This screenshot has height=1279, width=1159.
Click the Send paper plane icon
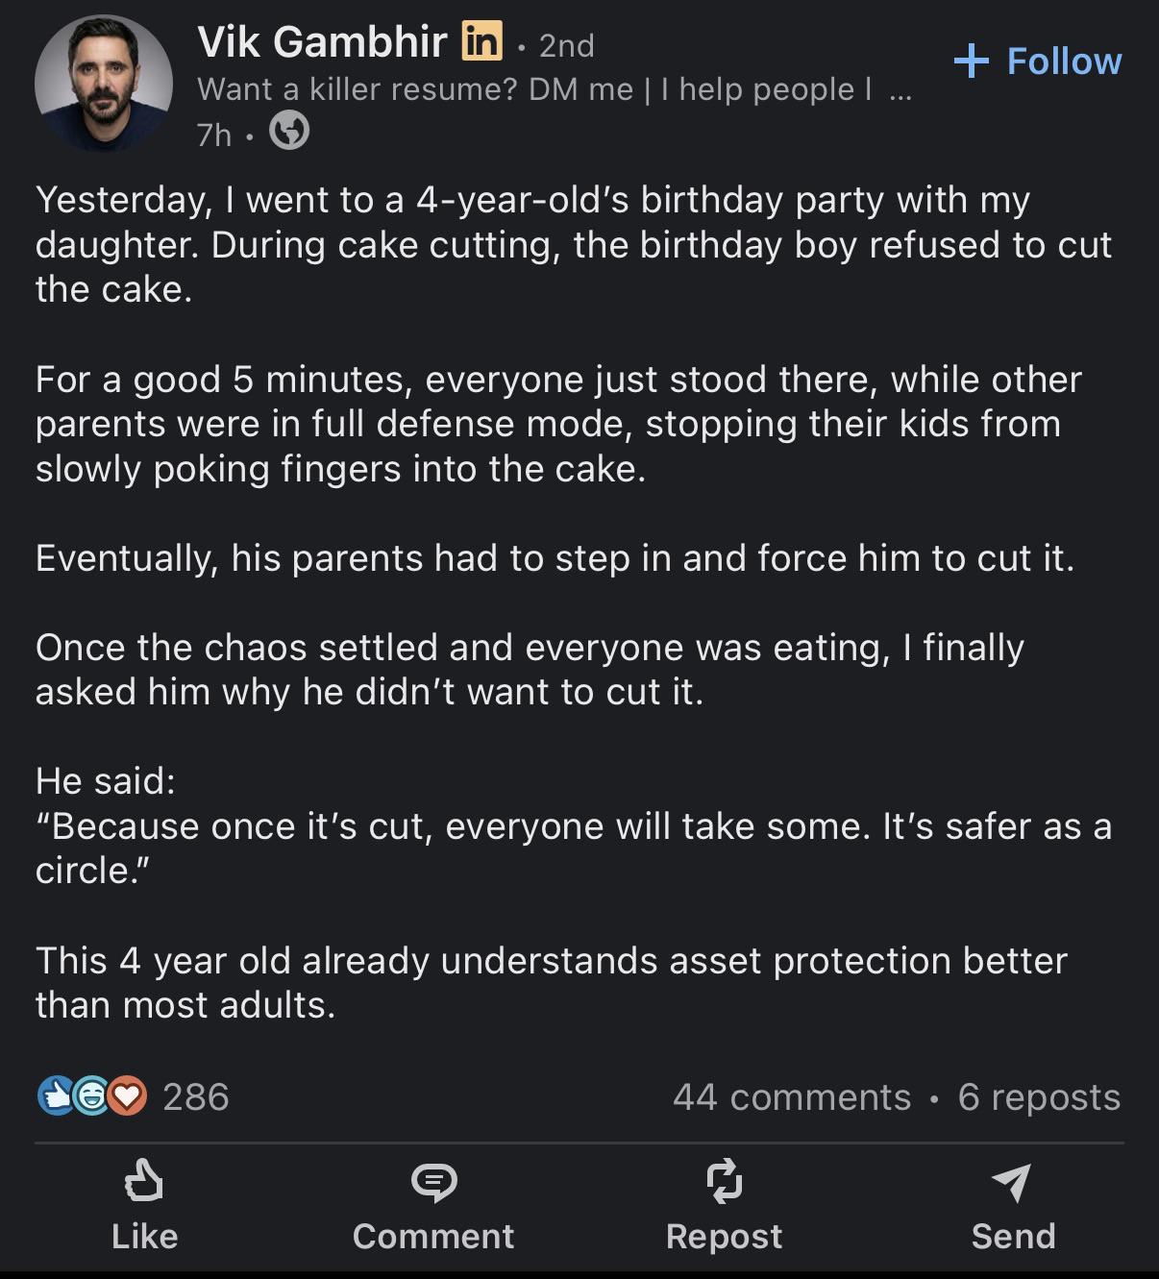coord(1012,1182)
